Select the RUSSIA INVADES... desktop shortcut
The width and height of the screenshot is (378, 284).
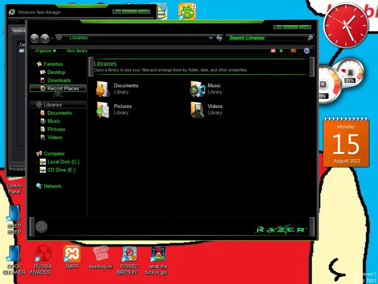click(x=43, y=260)
